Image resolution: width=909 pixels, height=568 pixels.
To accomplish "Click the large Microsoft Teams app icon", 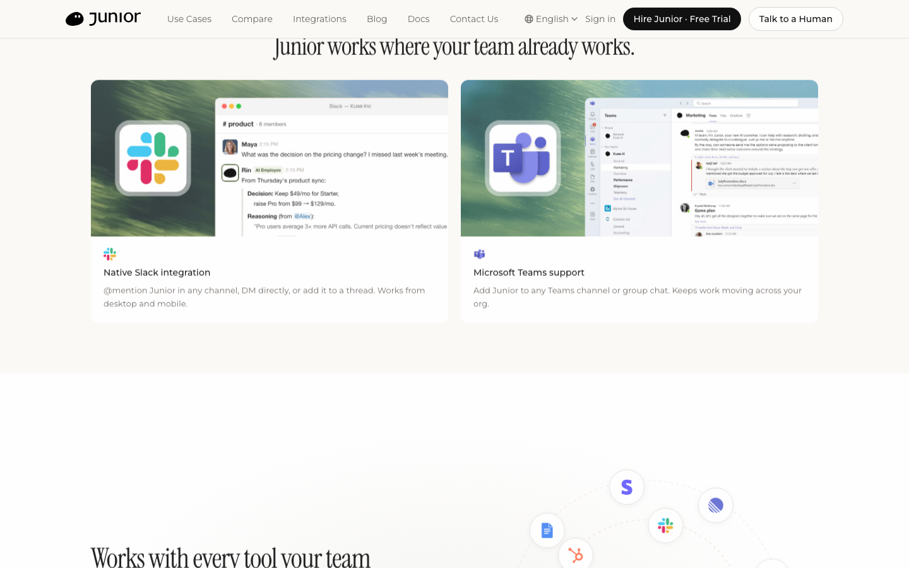I will click(523, 158).
